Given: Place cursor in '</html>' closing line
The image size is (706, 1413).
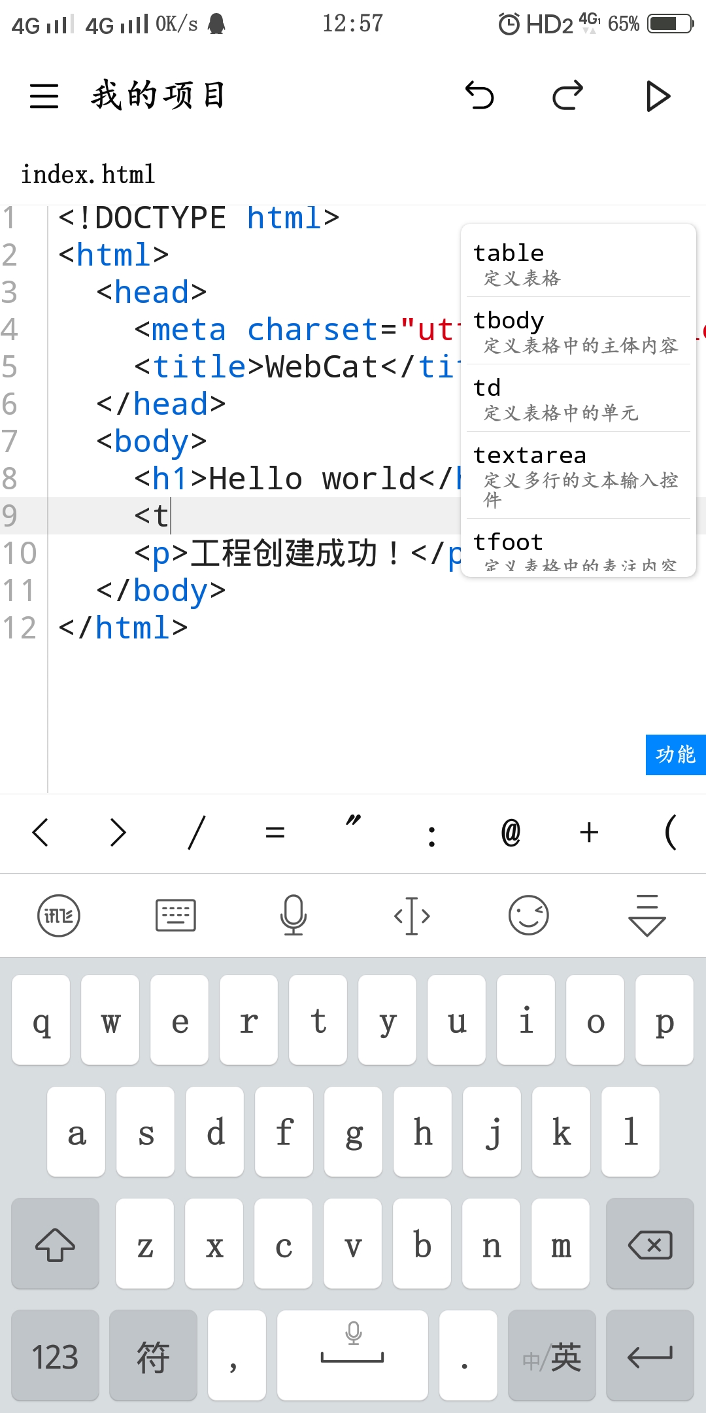Looking at the screenshot, I should point(123,628).
